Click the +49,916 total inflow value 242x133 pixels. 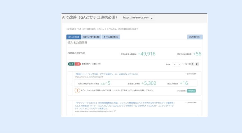tap(147, 54)
